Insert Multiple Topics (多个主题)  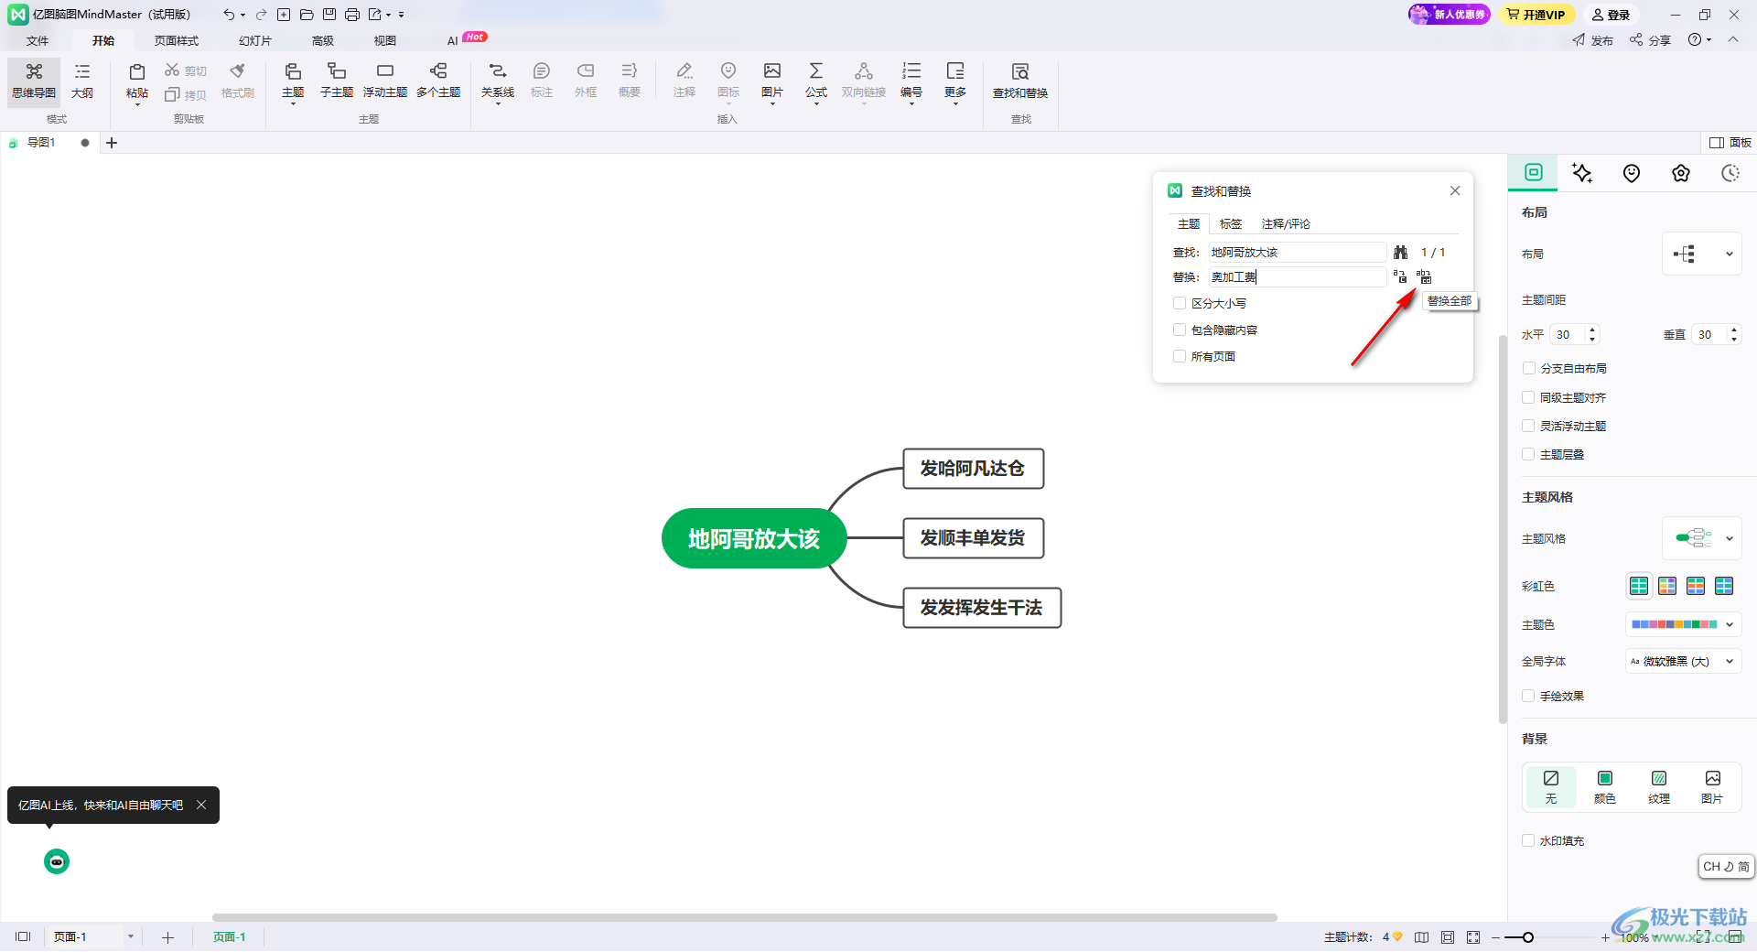tap(438, 81)
